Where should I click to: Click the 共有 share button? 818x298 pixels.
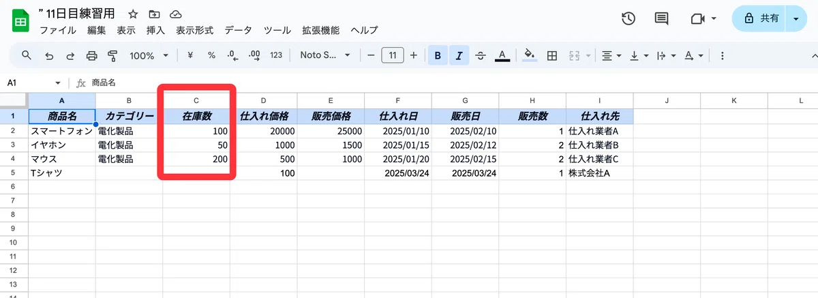759,19
